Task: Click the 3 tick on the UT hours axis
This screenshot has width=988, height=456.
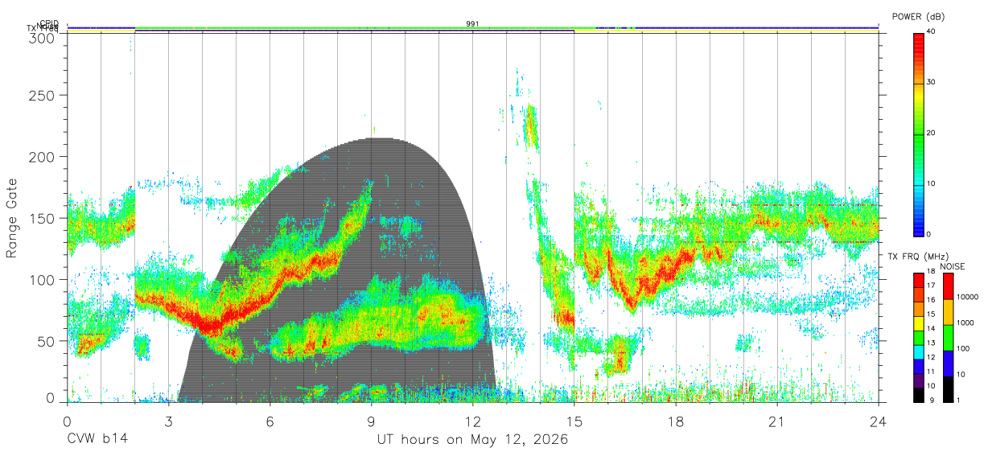Action: pos(168,421)
